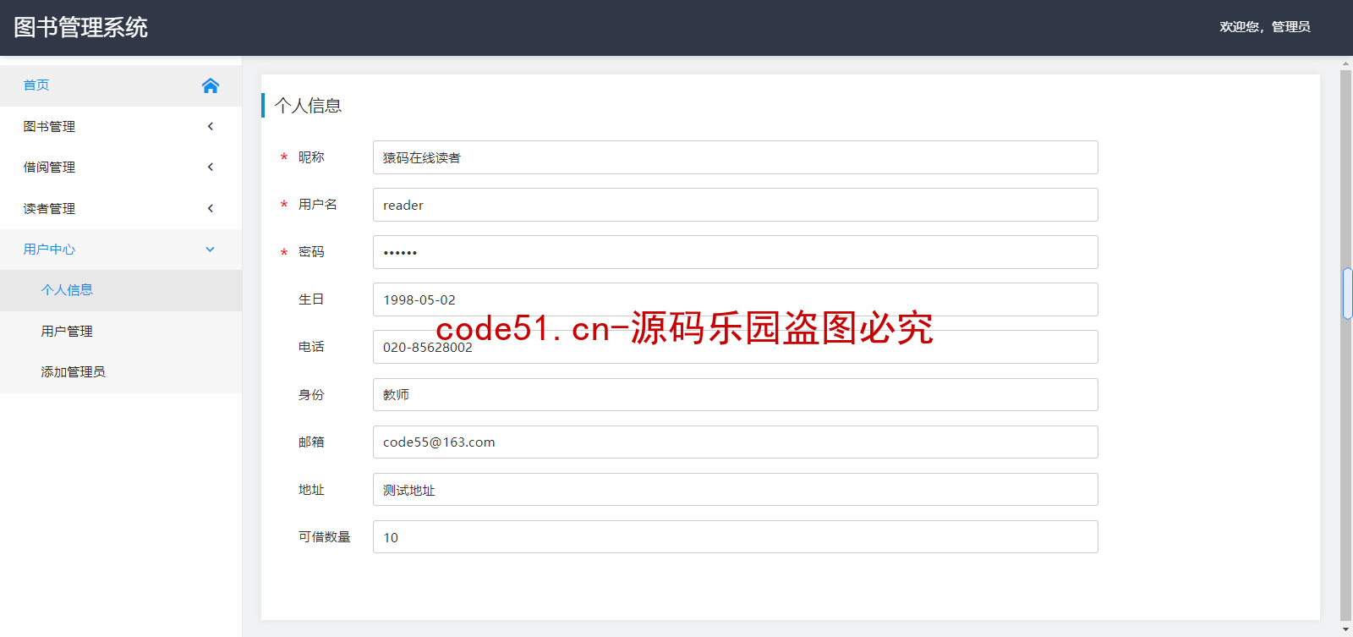Image resolution: width=1353 pixels, height=637 pixels.
Task: Click the scrollbar up arrow
Action: pyautogui.click(x=1346, y=63)
